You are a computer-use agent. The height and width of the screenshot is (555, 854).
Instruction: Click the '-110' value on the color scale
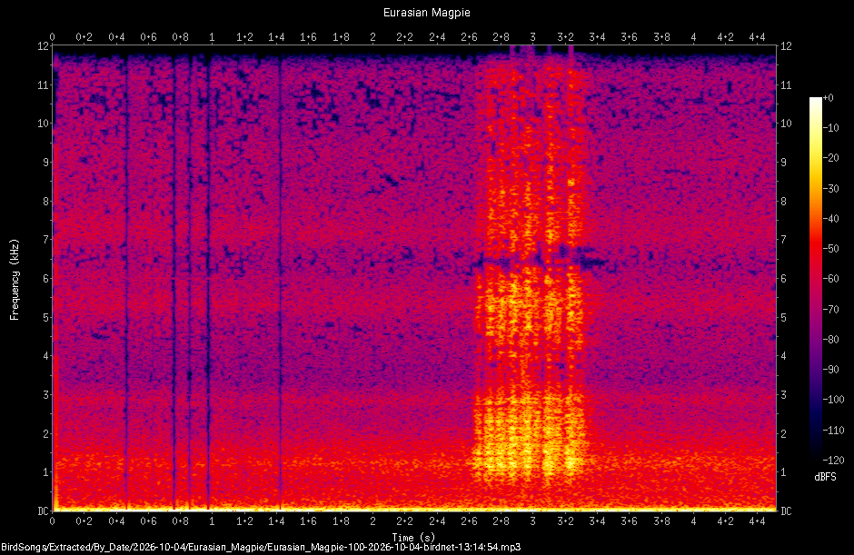click(833, 431)
